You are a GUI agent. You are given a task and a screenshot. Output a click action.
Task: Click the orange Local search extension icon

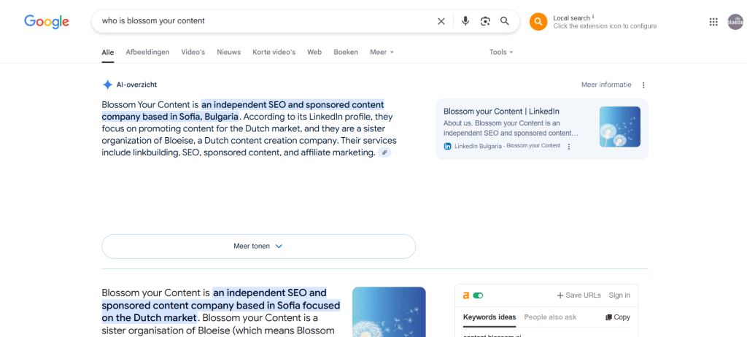click(538, 21)
